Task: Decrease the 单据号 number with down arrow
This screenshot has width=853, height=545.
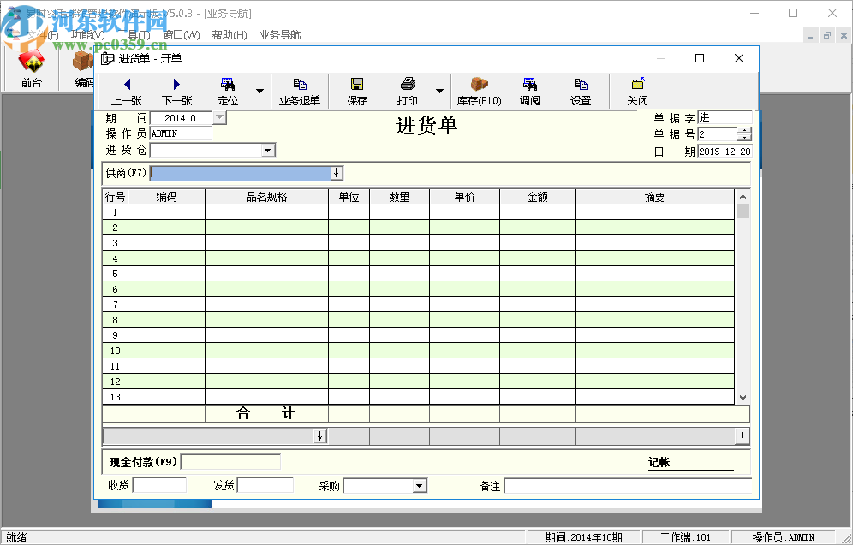Action: tap(744, 137)
